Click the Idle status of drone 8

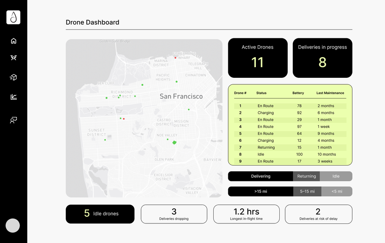261,154
